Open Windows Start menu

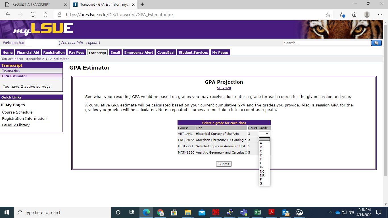[x=7, y=212]
